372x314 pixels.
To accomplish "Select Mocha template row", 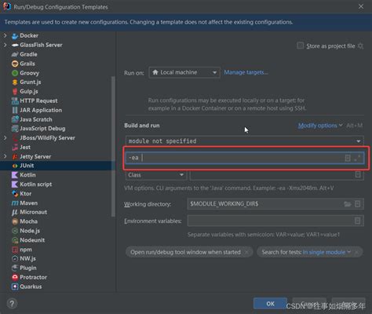I will 57,221.
